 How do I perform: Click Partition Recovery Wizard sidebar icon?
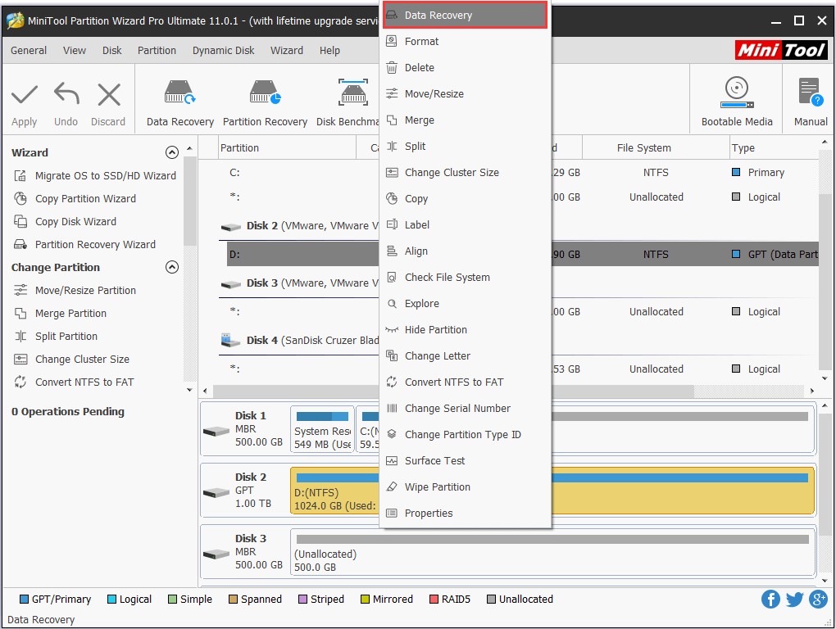click(x=20, y=244)
